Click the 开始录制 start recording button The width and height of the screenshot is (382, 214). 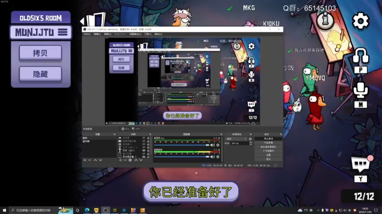[x=268, y=143]
